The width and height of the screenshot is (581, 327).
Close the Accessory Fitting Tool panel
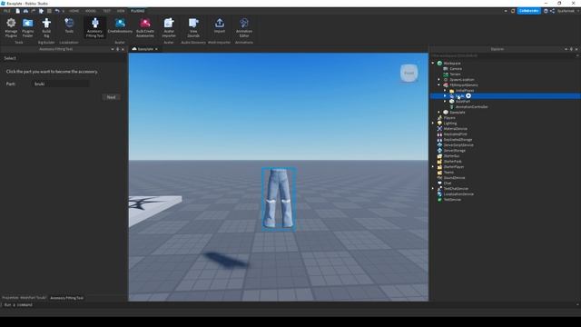click(x=123, y=49)
